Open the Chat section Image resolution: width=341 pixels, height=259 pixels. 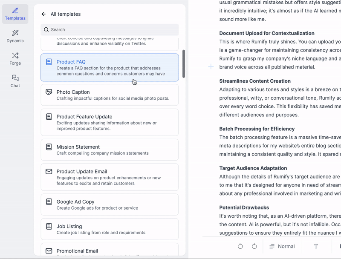(x=15, y=81)
